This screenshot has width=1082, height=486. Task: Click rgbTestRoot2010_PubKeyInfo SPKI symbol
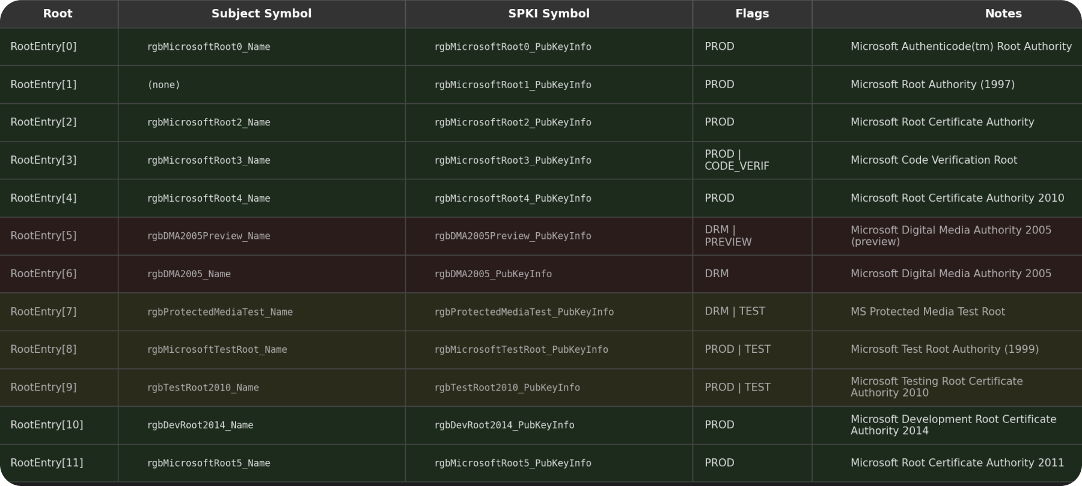507,387
